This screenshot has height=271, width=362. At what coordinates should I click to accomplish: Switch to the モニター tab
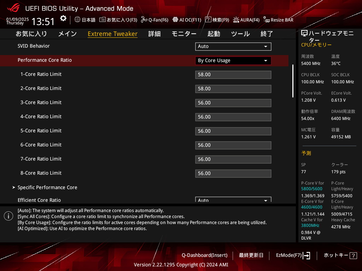click(x=184, y=34)
